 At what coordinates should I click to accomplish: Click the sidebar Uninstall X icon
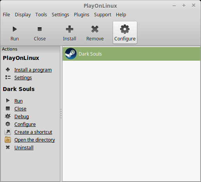coord(8,147)
